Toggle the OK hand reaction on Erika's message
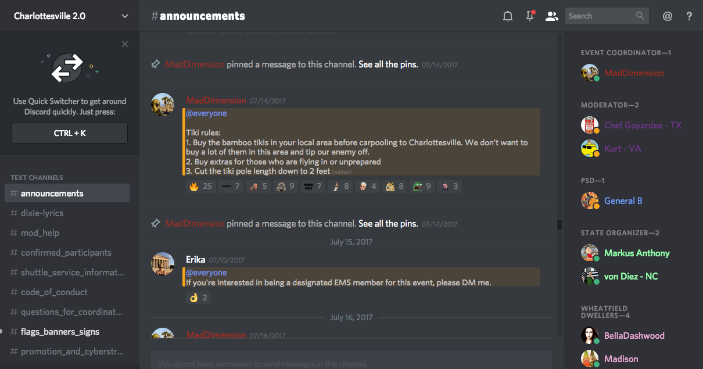The image size is (703, 369). click(x=198, y=298)
